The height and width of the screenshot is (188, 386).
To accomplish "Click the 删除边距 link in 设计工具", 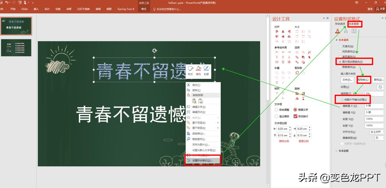I will point(284,141).
